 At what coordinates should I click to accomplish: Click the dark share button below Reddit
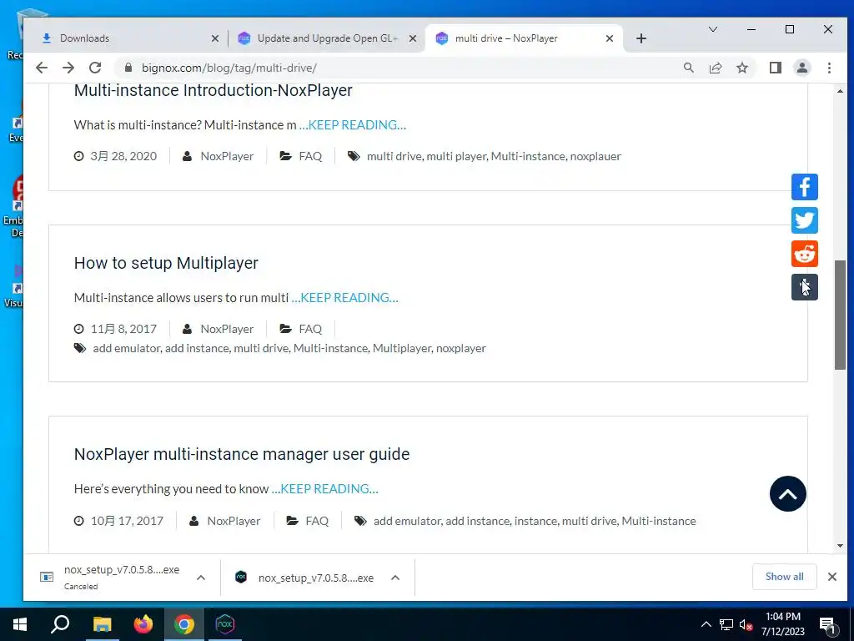pos(805,287)
